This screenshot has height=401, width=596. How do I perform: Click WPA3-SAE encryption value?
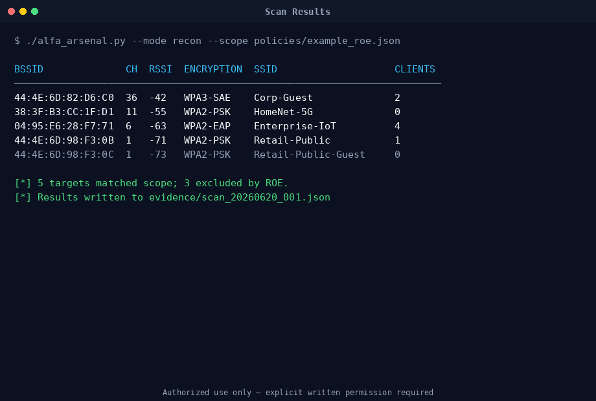coord(207,98)
